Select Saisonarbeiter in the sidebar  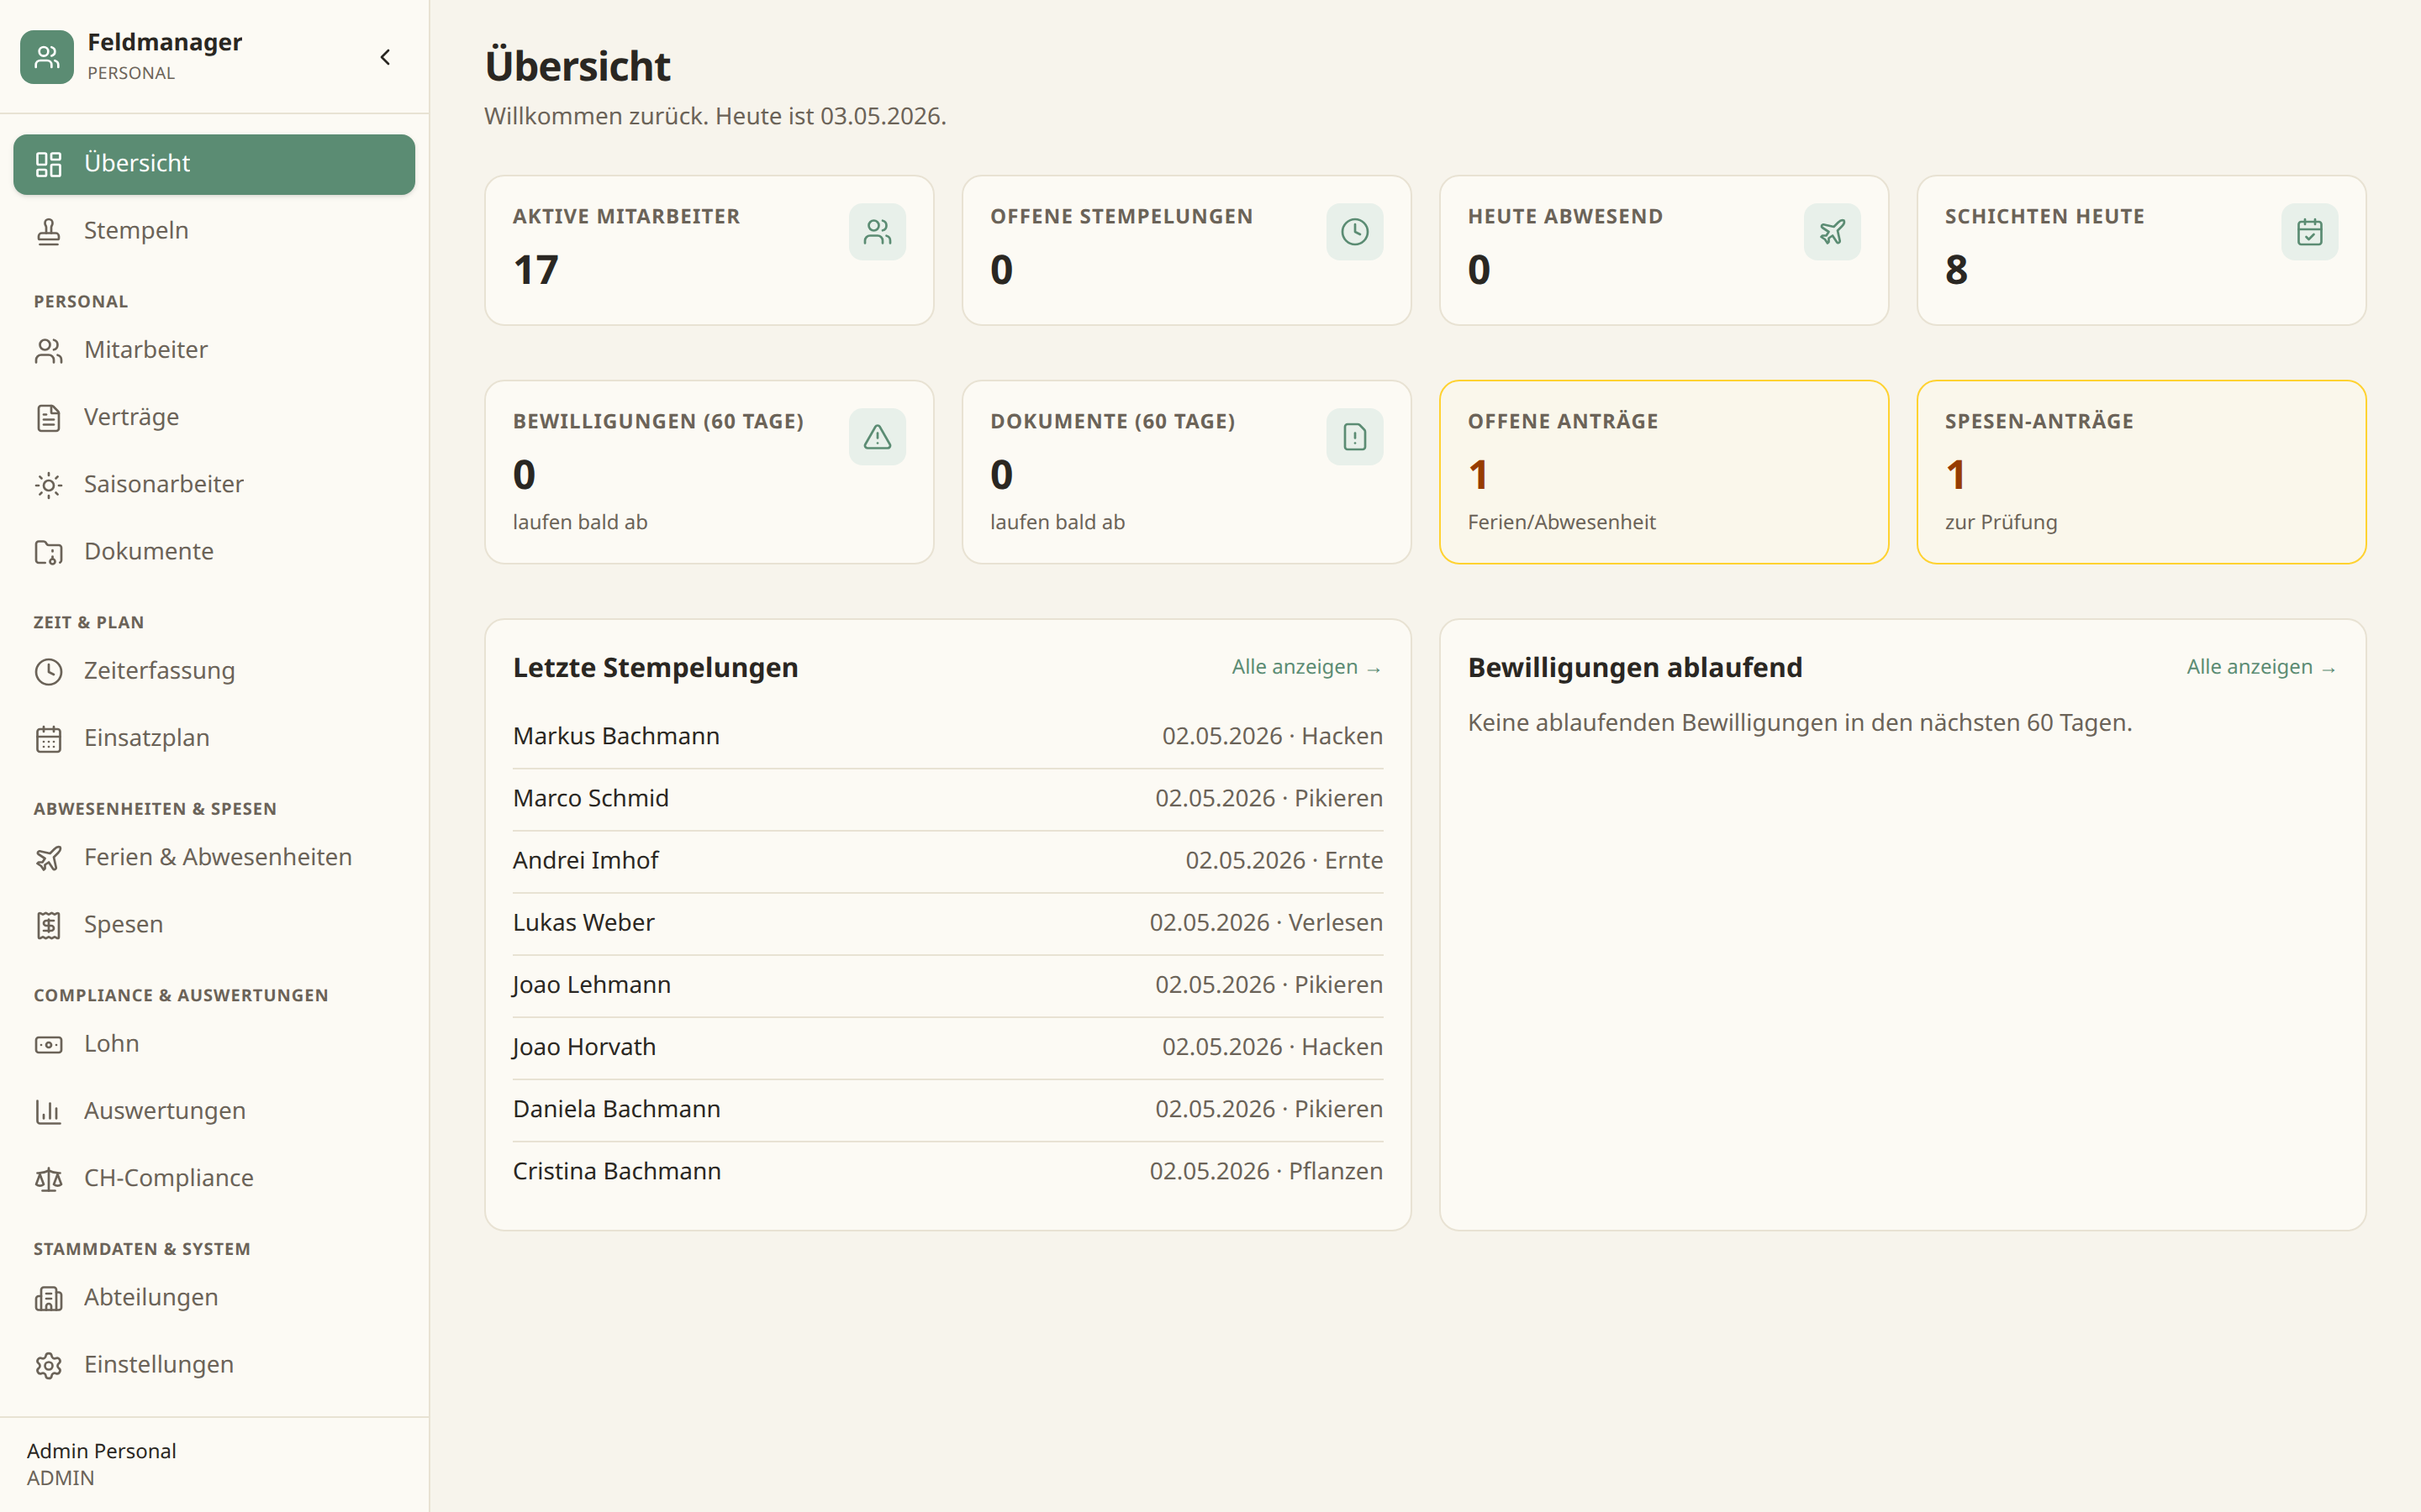(214, 485)
